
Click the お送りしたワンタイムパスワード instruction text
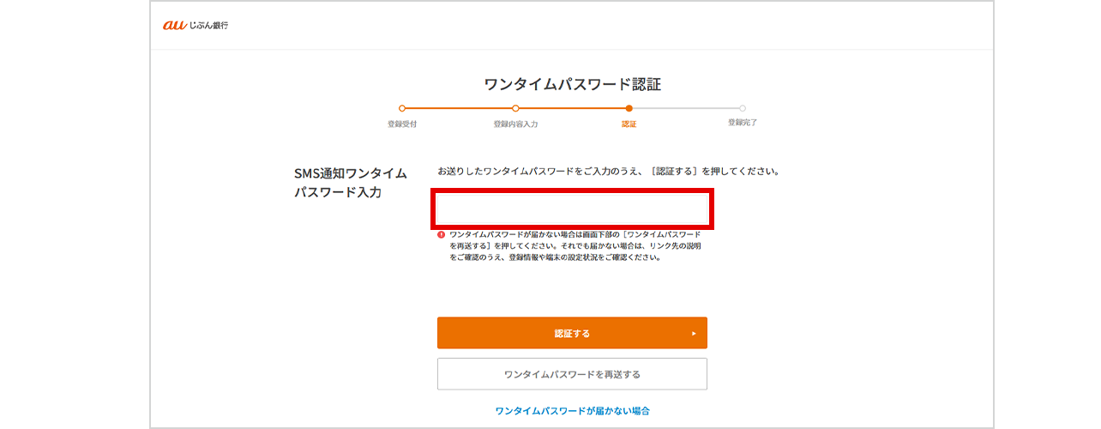pyautogui.click(x=608, y=172)
